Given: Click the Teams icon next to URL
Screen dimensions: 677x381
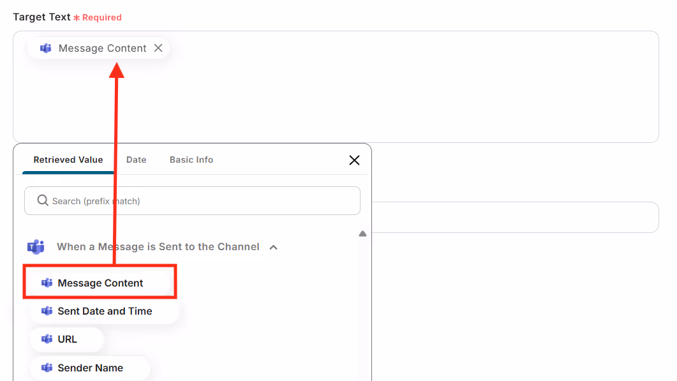Looking at the screenshot, I should click(47, 339).
